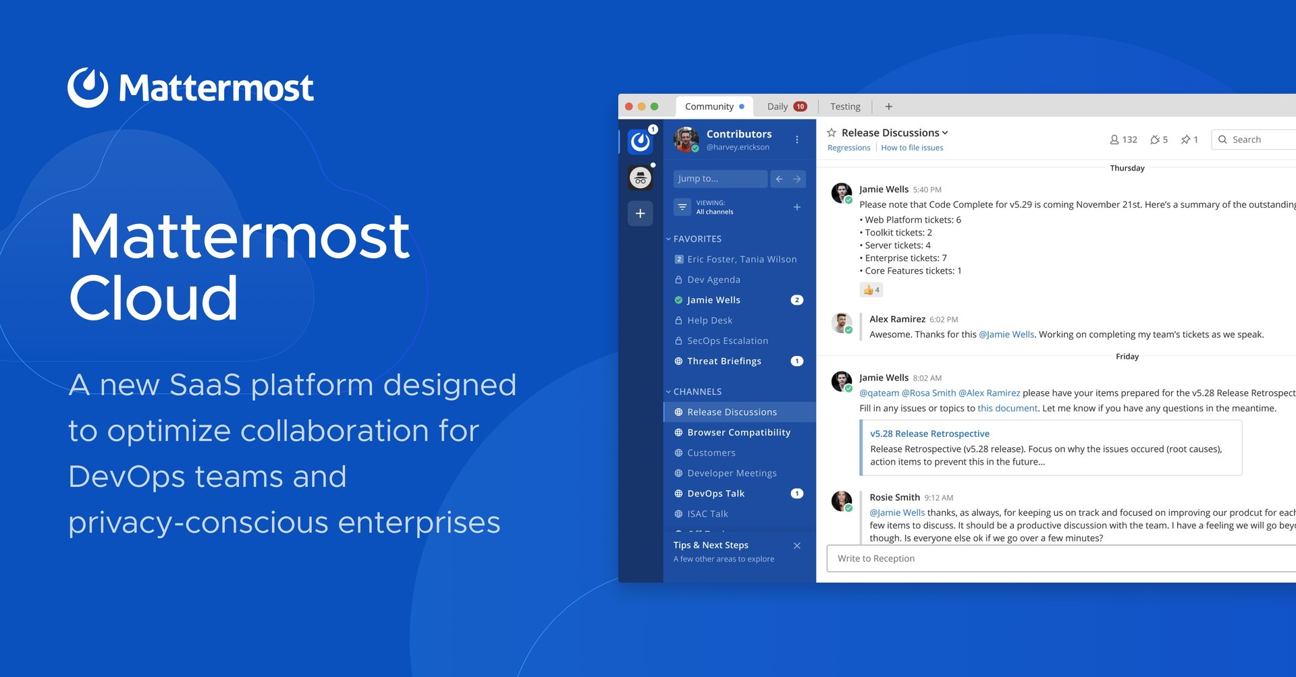
Task: Click the search magnifier icon
Action: (x=1222, y=140)
